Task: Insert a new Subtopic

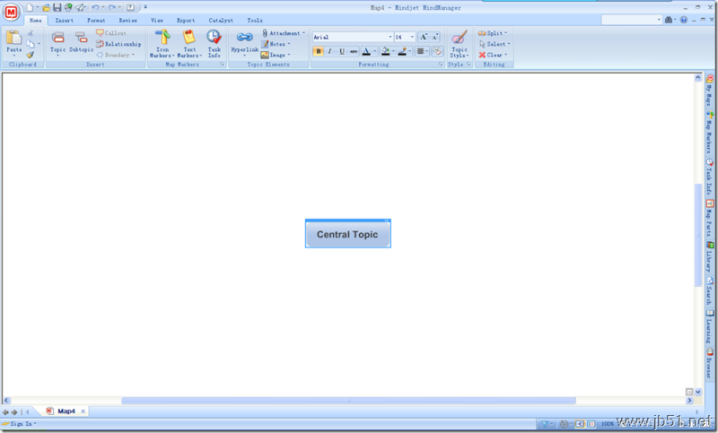Action: pyautogui.click(x=81, y=42)
